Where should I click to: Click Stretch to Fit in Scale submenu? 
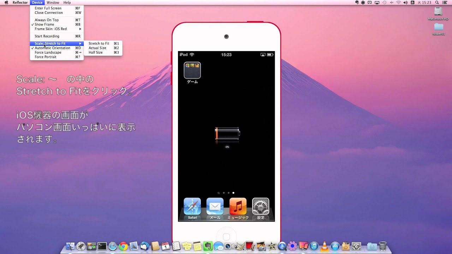tap(103, 43)
